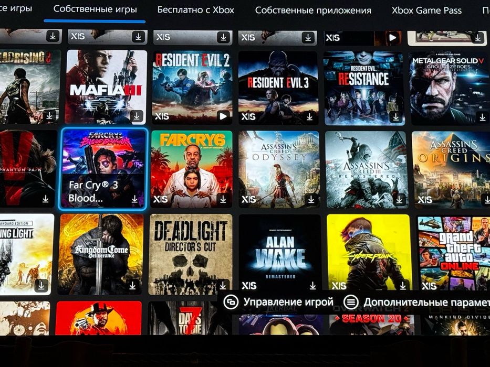
Task: Click download icon on Deadlight Director's Cut tile
Action: click(223, 285)
